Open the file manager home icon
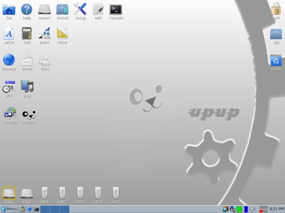The height and width of the screenshot is (213, 285). coord(9,9)
